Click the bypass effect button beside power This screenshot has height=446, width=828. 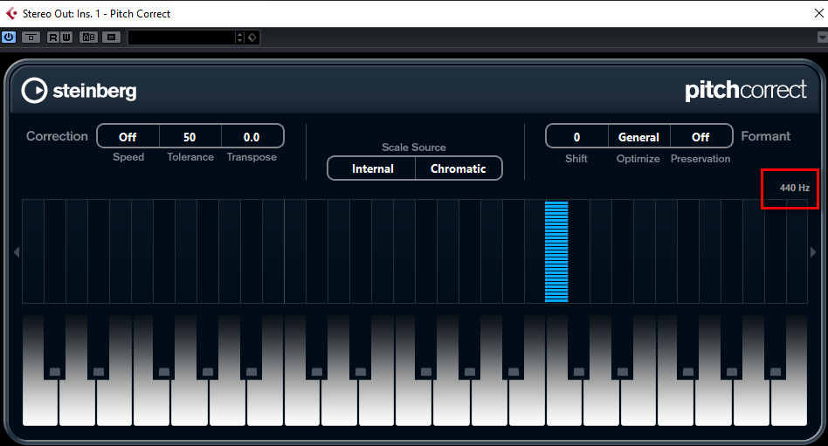[x=31, y=38]
